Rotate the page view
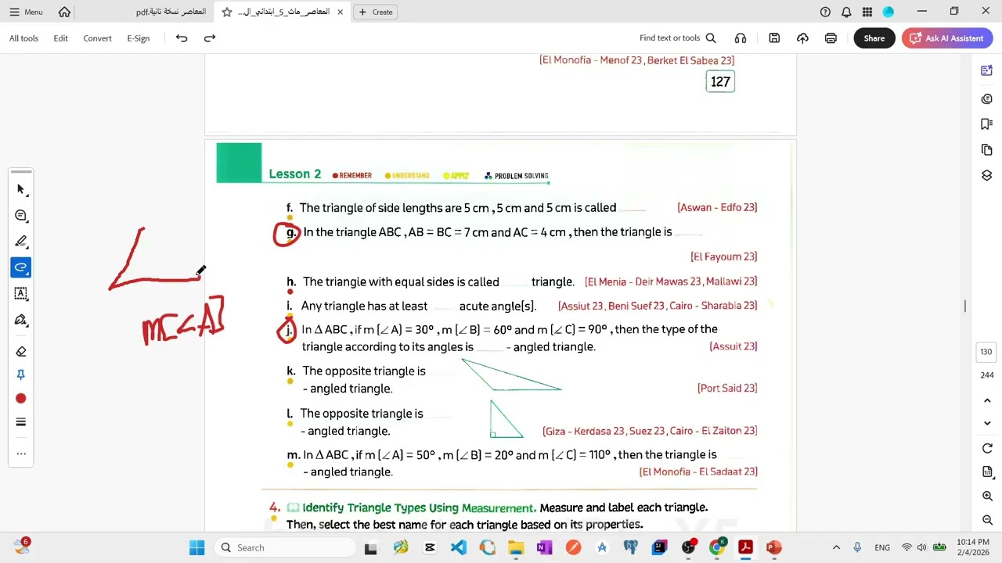The height and width of the screenshot is (563, 1002). pos(987,449)
